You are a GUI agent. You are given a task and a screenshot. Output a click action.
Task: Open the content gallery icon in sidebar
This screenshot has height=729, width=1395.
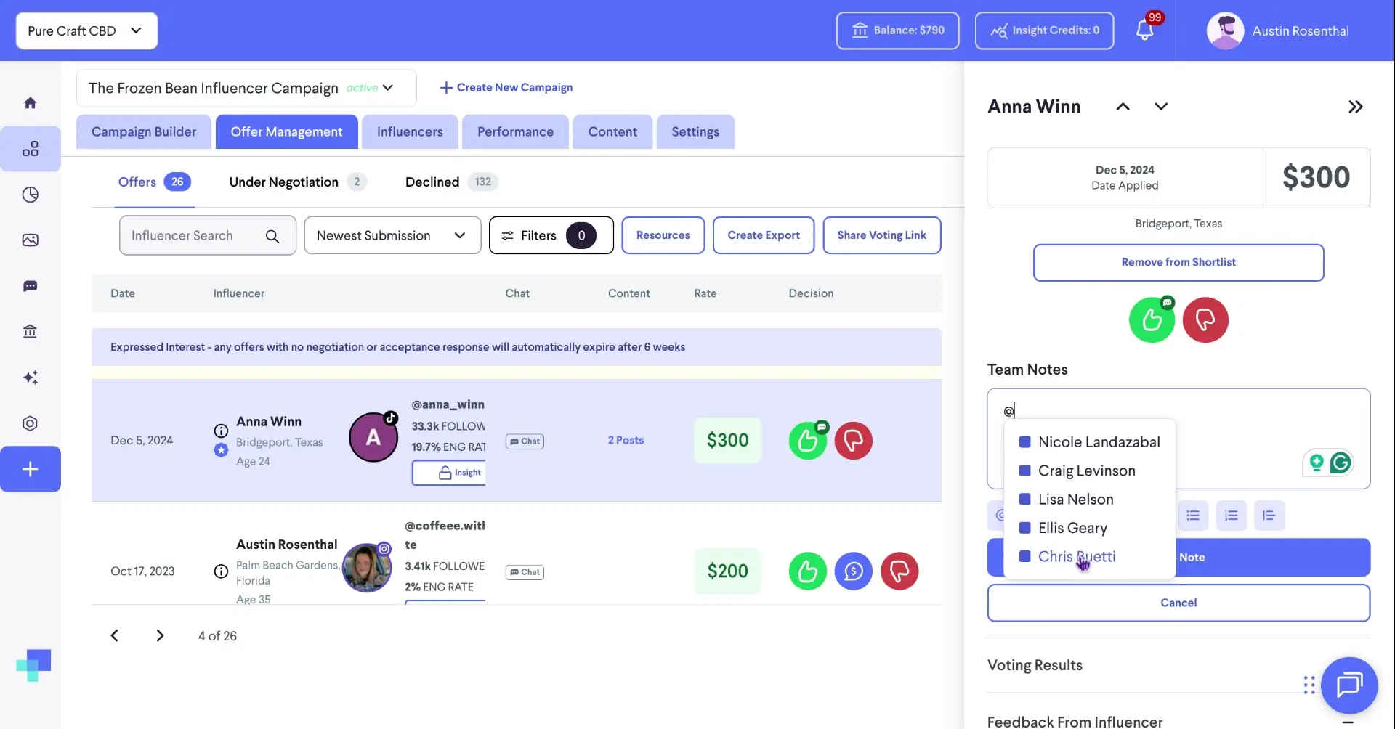click(31, 240)
